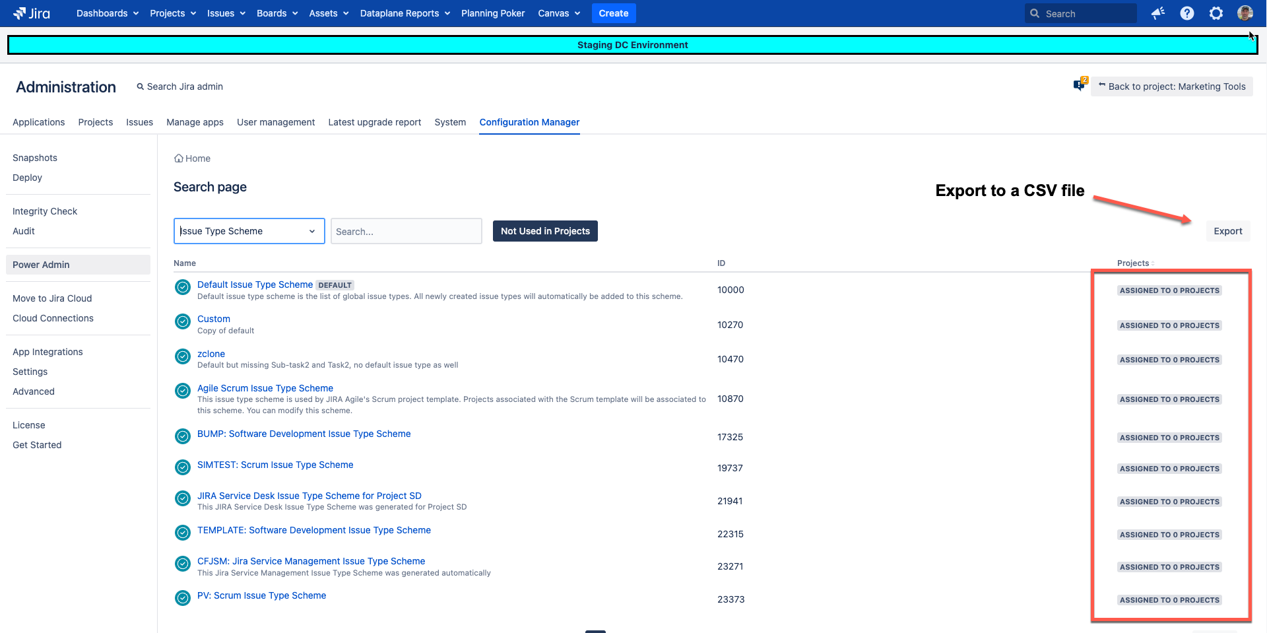Toggle the check circle next to Custom scheme
The height and width of the screenshot is (633, 1267).
183,321
